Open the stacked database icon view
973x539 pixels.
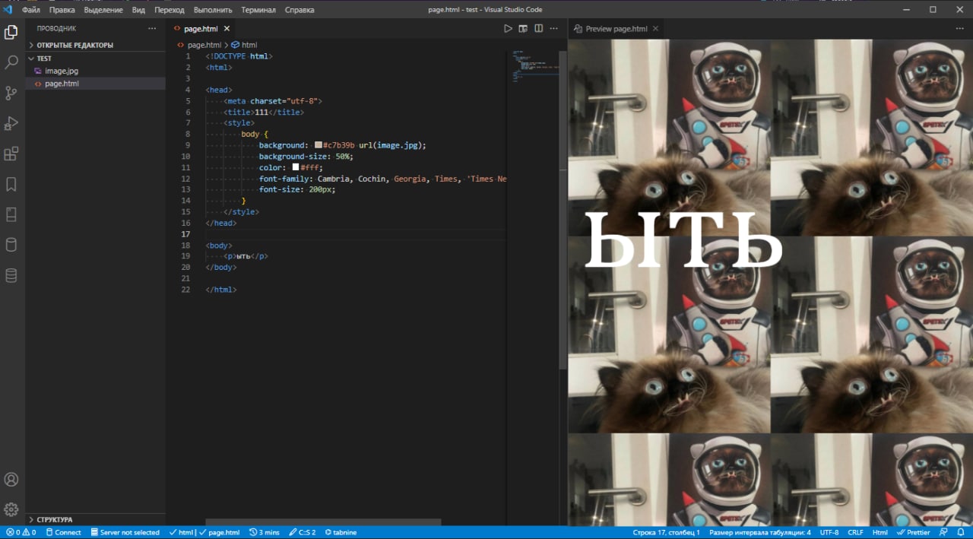coord(11,275)
